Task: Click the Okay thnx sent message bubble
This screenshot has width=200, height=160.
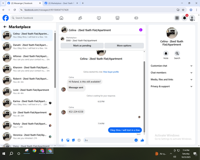Action: 125,130
